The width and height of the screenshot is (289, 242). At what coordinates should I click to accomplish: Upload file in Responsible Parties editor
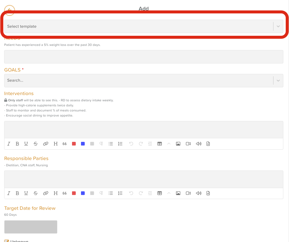click(208, 193)
